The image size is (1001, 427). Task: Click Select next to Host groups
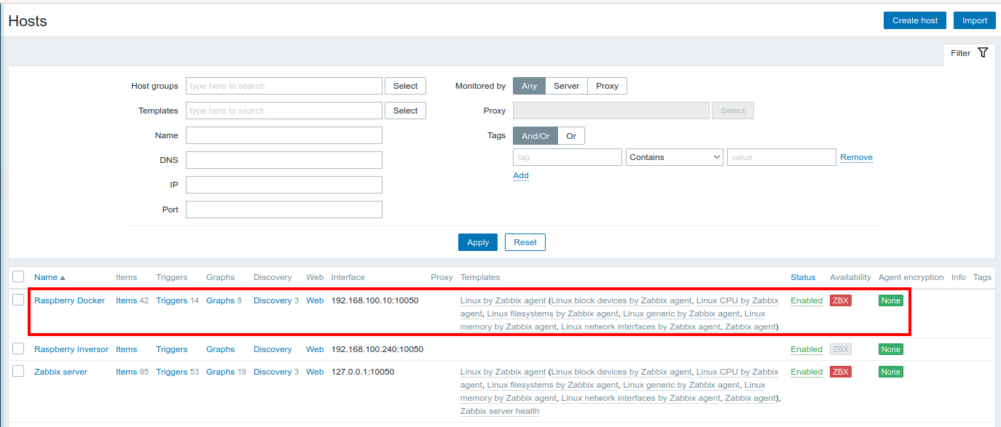[405, 85]
